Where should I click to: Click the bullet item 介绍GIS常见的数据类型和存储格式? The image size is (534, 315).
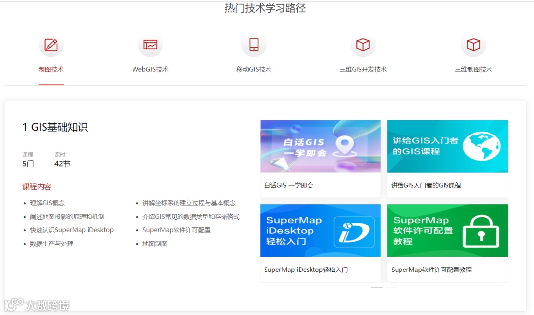[x=191, y=217]
